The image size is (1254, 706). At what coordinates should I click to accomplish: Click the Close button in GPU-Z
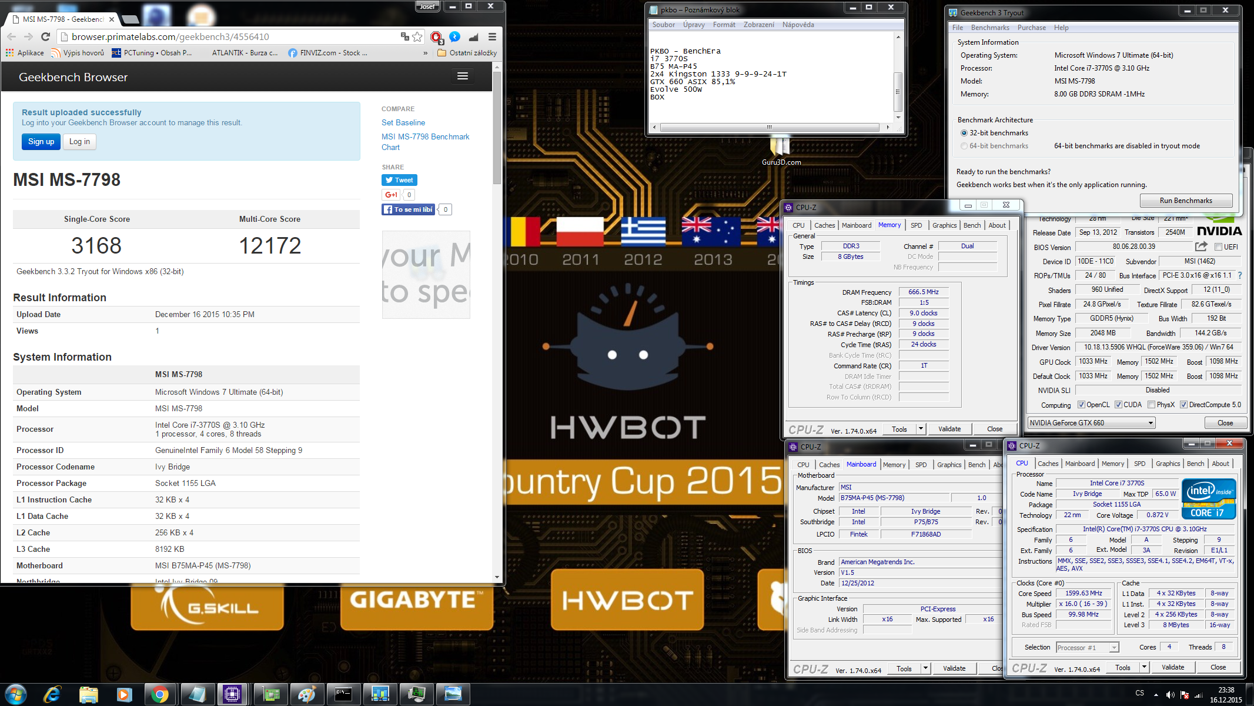point(1225,422)
